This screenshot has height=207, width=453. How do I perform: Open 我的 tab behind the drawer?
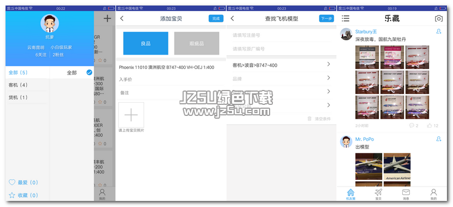102,194
